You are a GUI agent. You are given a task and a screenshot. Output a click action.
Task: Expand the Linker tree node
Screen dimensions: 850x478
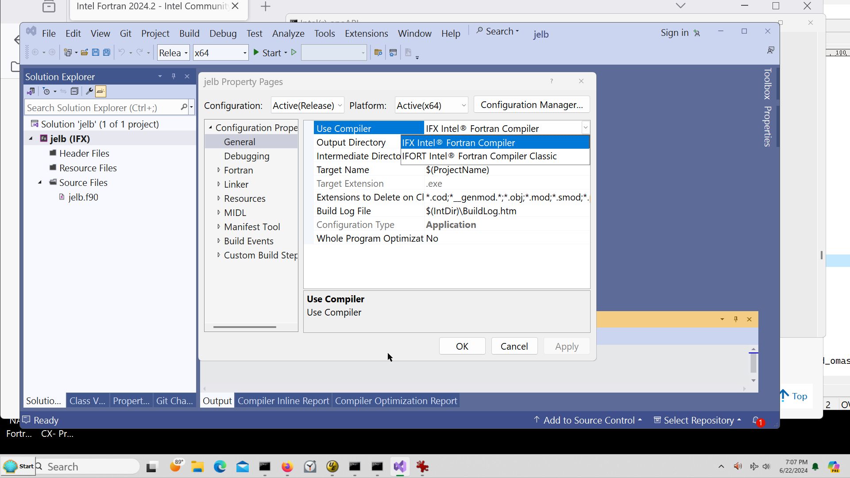219,184
